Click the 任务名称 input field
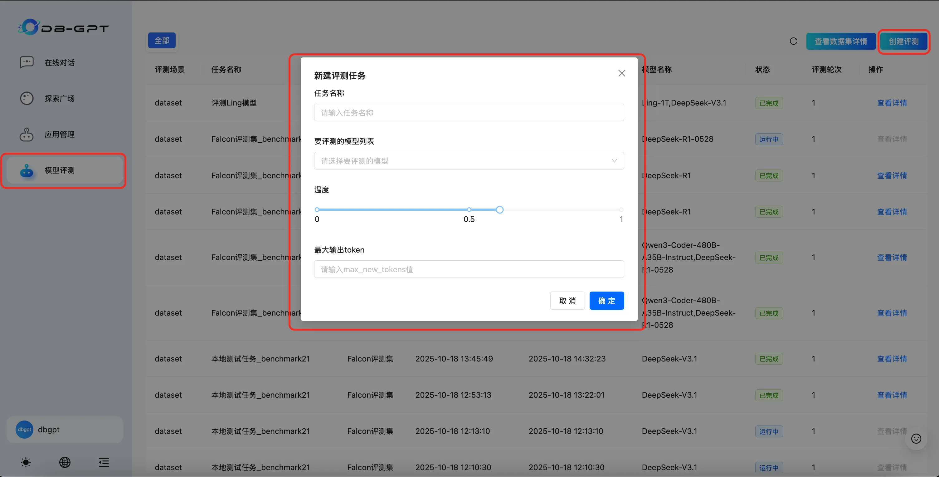 pyautogui.click(x=469, y=113)
